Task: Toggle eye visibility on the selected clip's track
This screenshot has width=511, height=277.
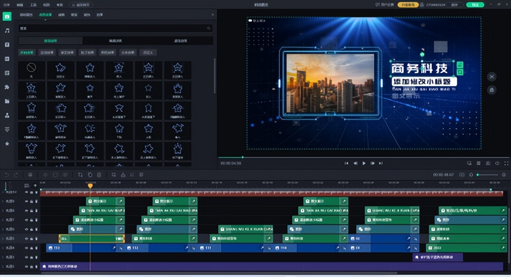Action: tap(26, 239)
